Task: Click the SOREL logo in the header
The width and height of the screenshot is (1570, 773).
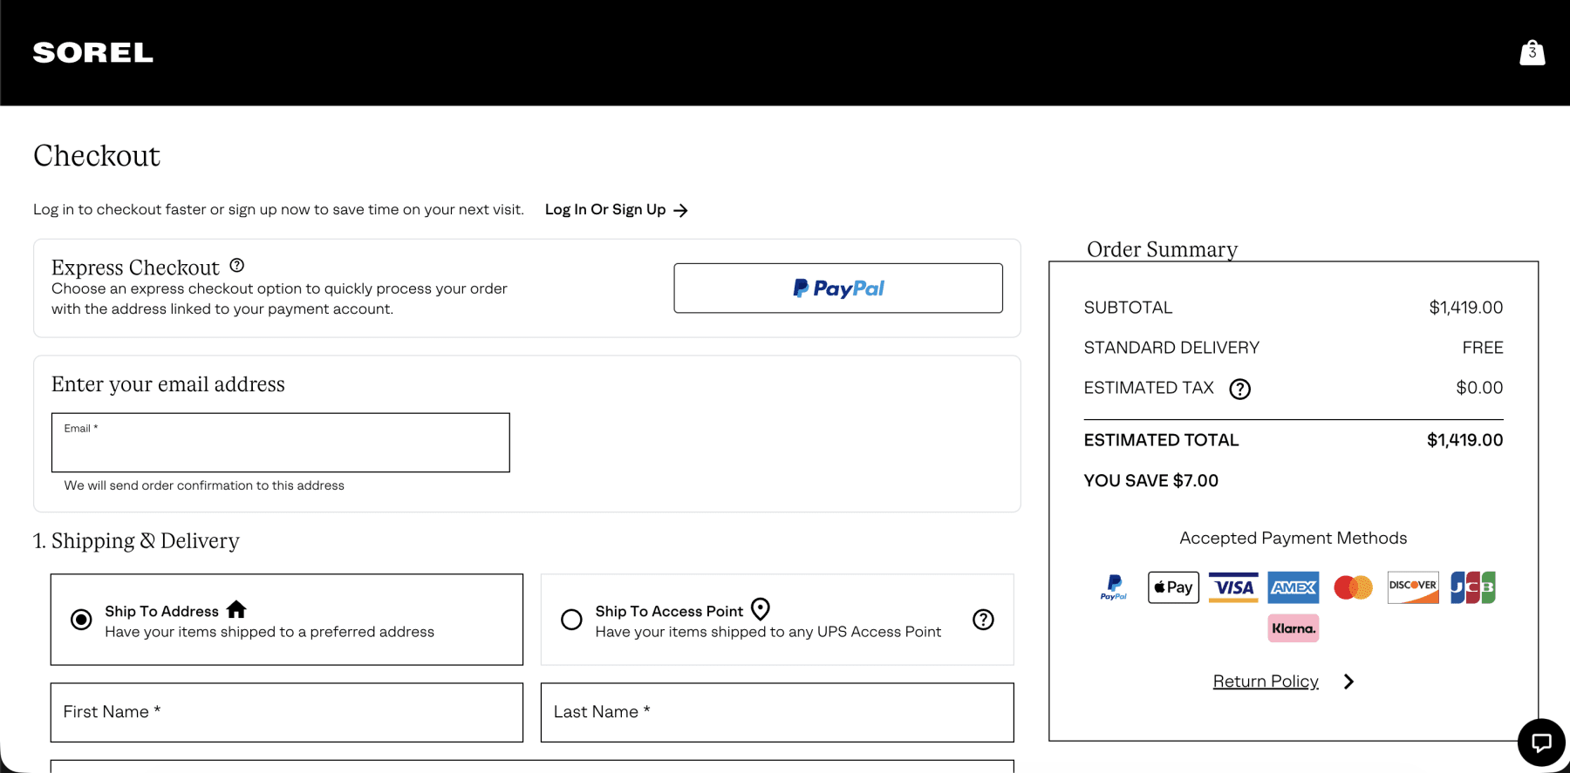Action: coord(92,52)
